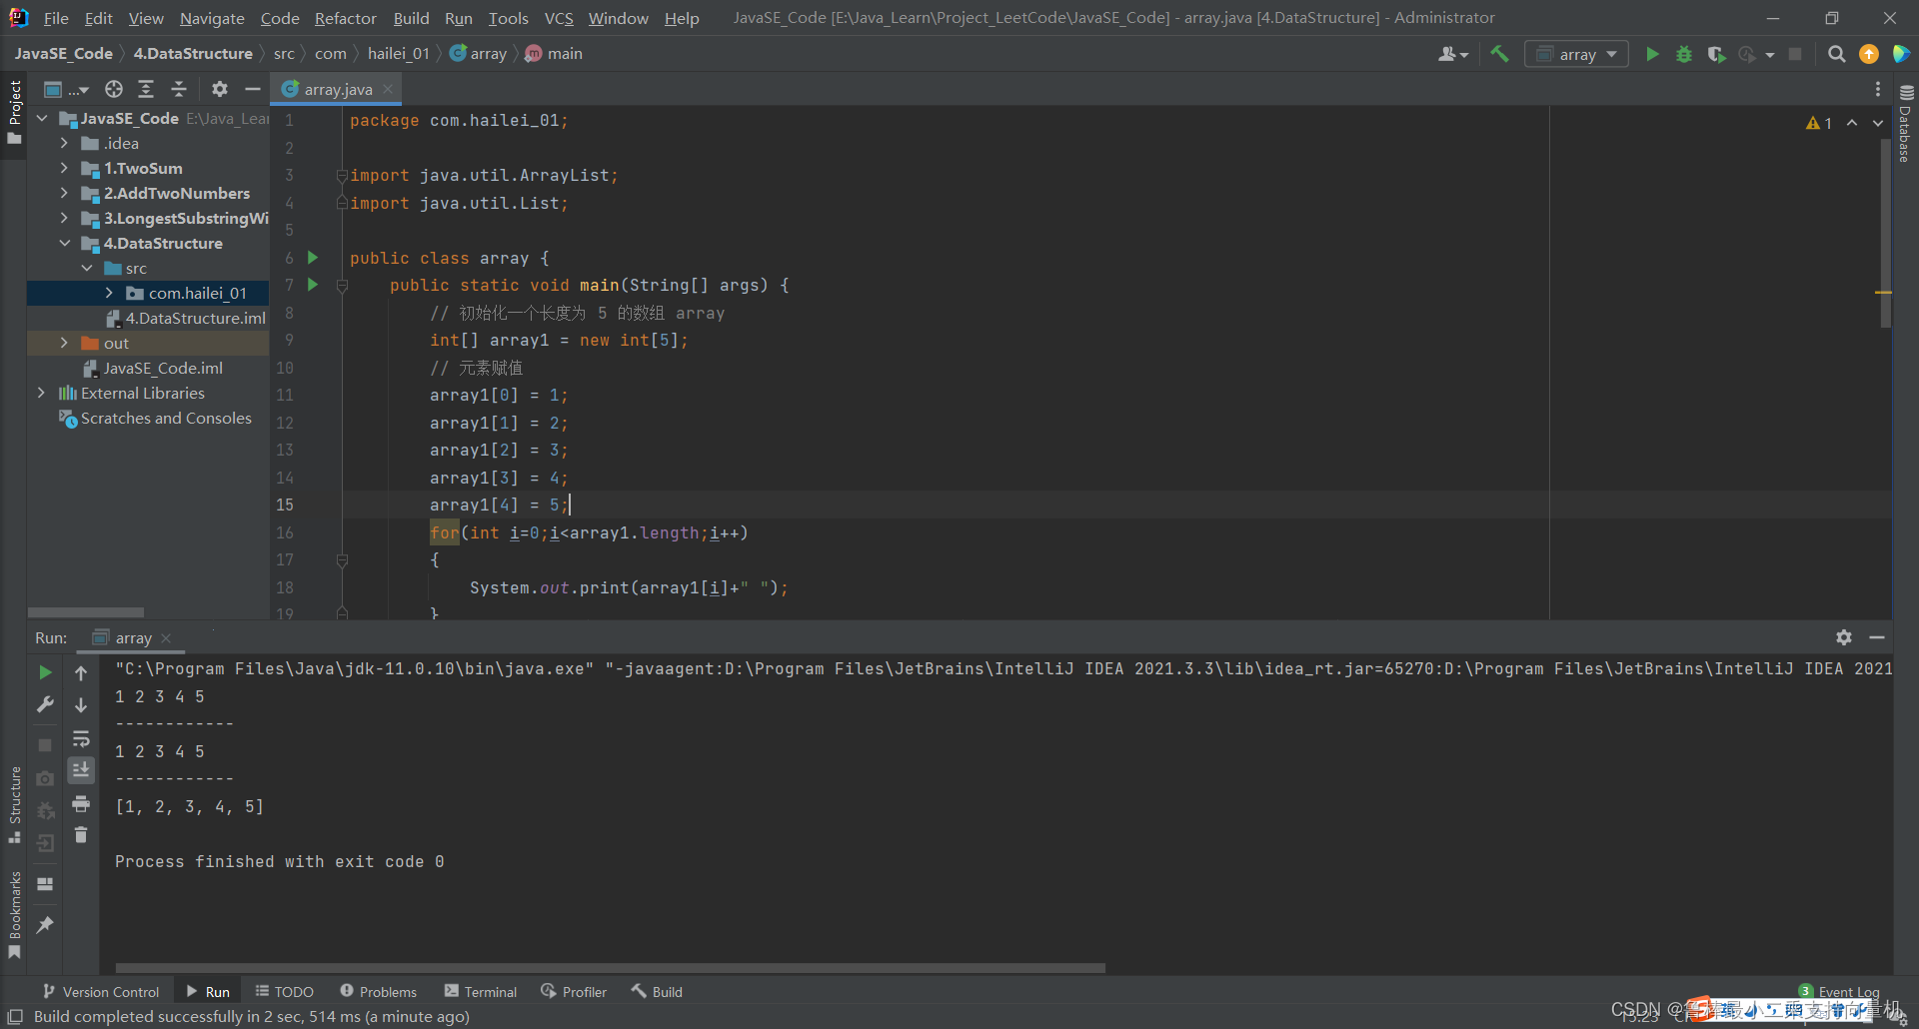Jump to next highlighted problem arrow
Image resolution: width=1919 pixels, height=1029 pixels.
coord(1878,123)
